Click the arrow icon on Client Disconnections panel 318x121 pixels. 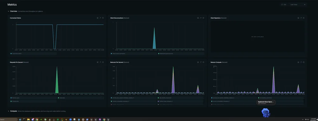click(x=201, y=18)
